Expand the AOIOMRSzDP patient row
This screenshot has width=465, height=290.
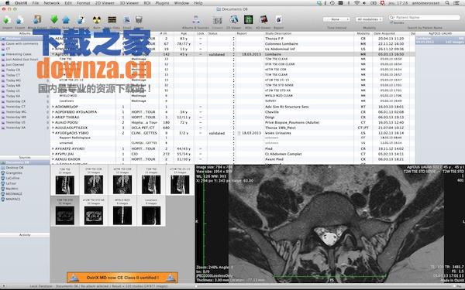point(53,107)
